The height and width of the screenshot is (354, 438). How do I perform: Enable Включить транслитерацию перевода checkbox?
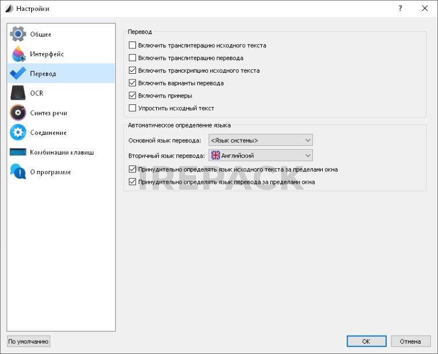pyautogui.click(x=133, y=58)
